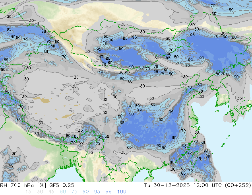Select the legend value 30 in color scale
This screenshot has height=195, width=252.
coord(40,192)
